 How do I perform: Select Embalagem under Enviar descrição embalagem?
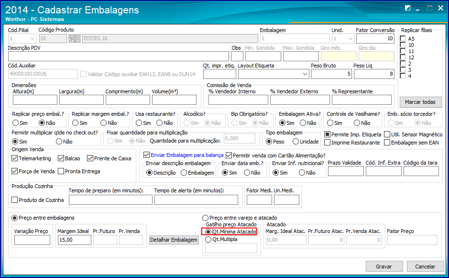point(184,173)
